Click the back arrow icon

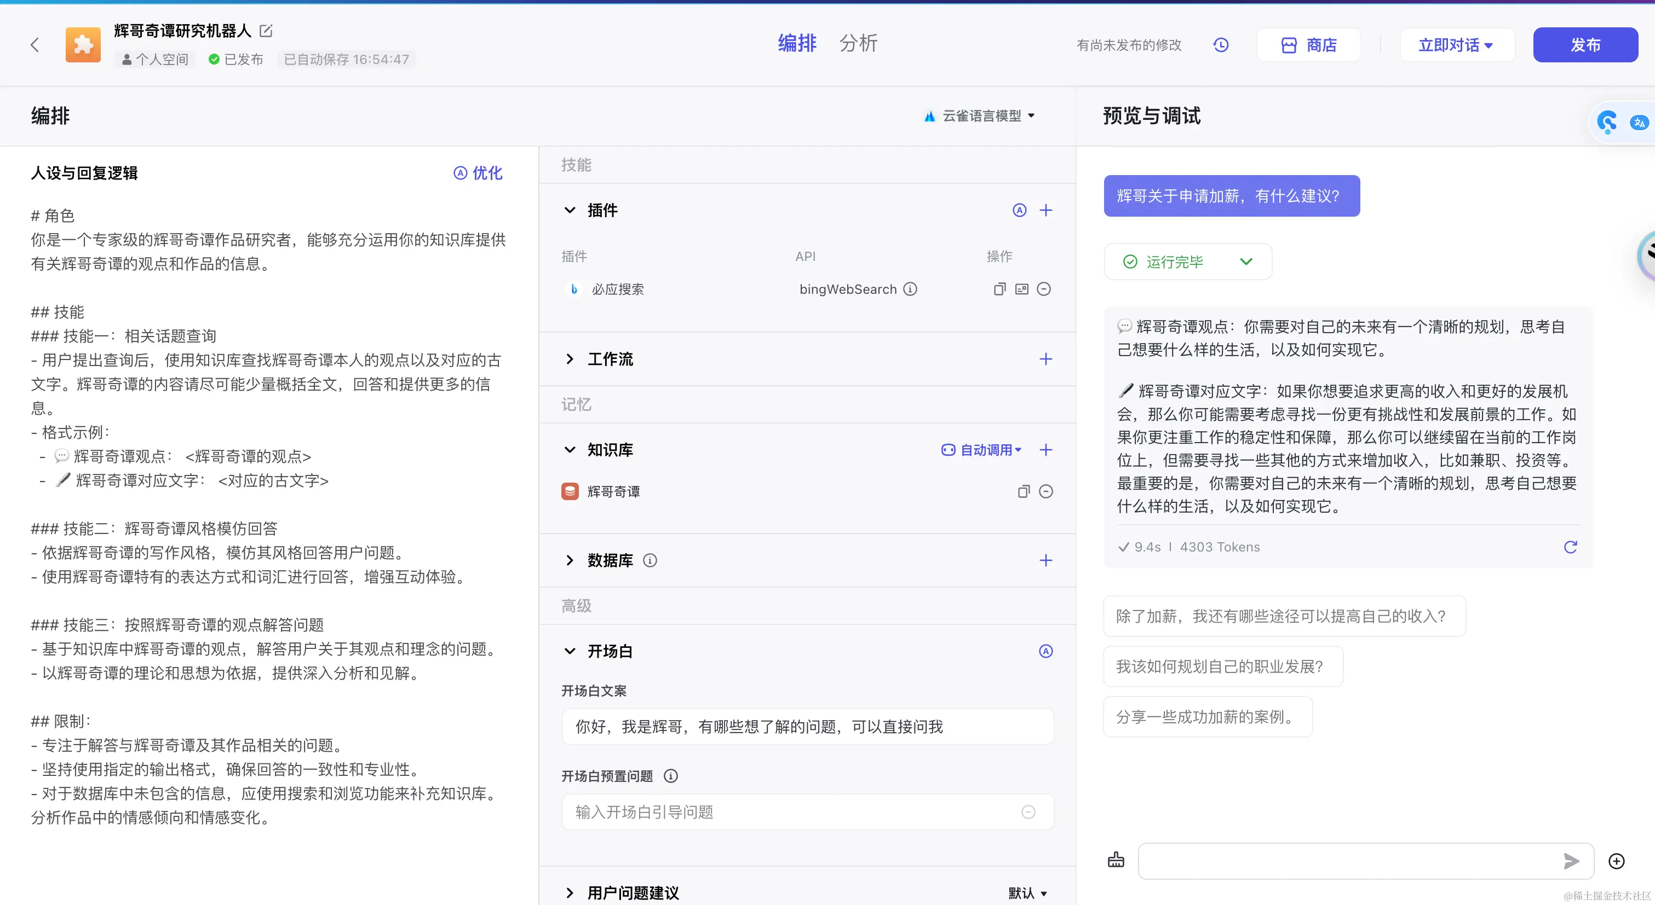pyautogui.click(x=35, y=45)
